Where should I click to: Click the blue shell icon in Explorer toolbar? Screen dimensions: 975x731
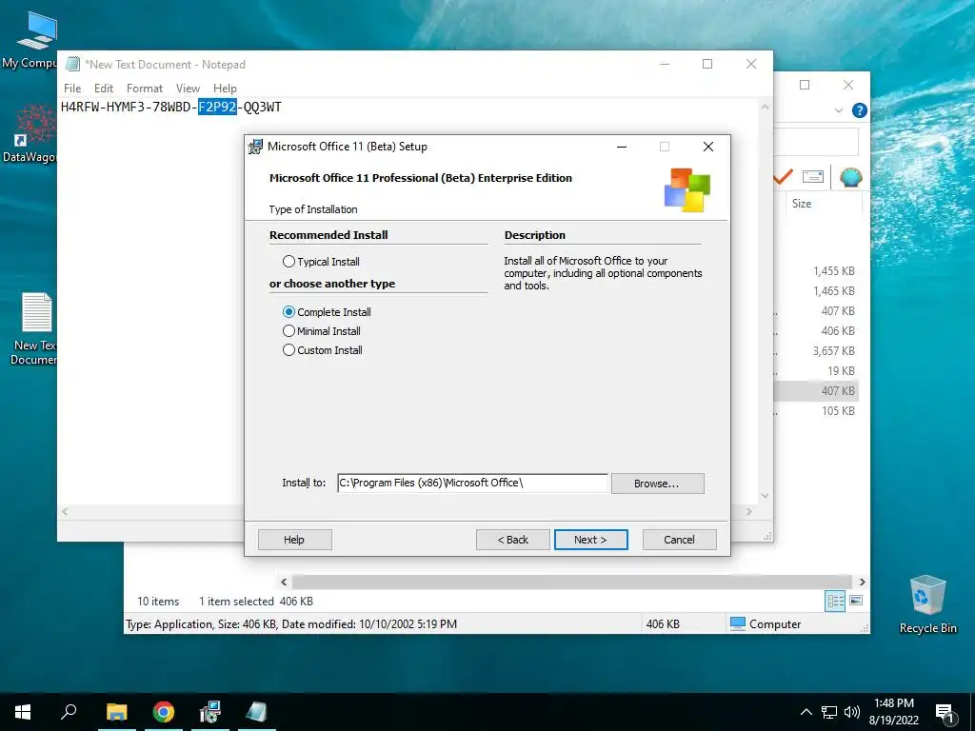850,177
